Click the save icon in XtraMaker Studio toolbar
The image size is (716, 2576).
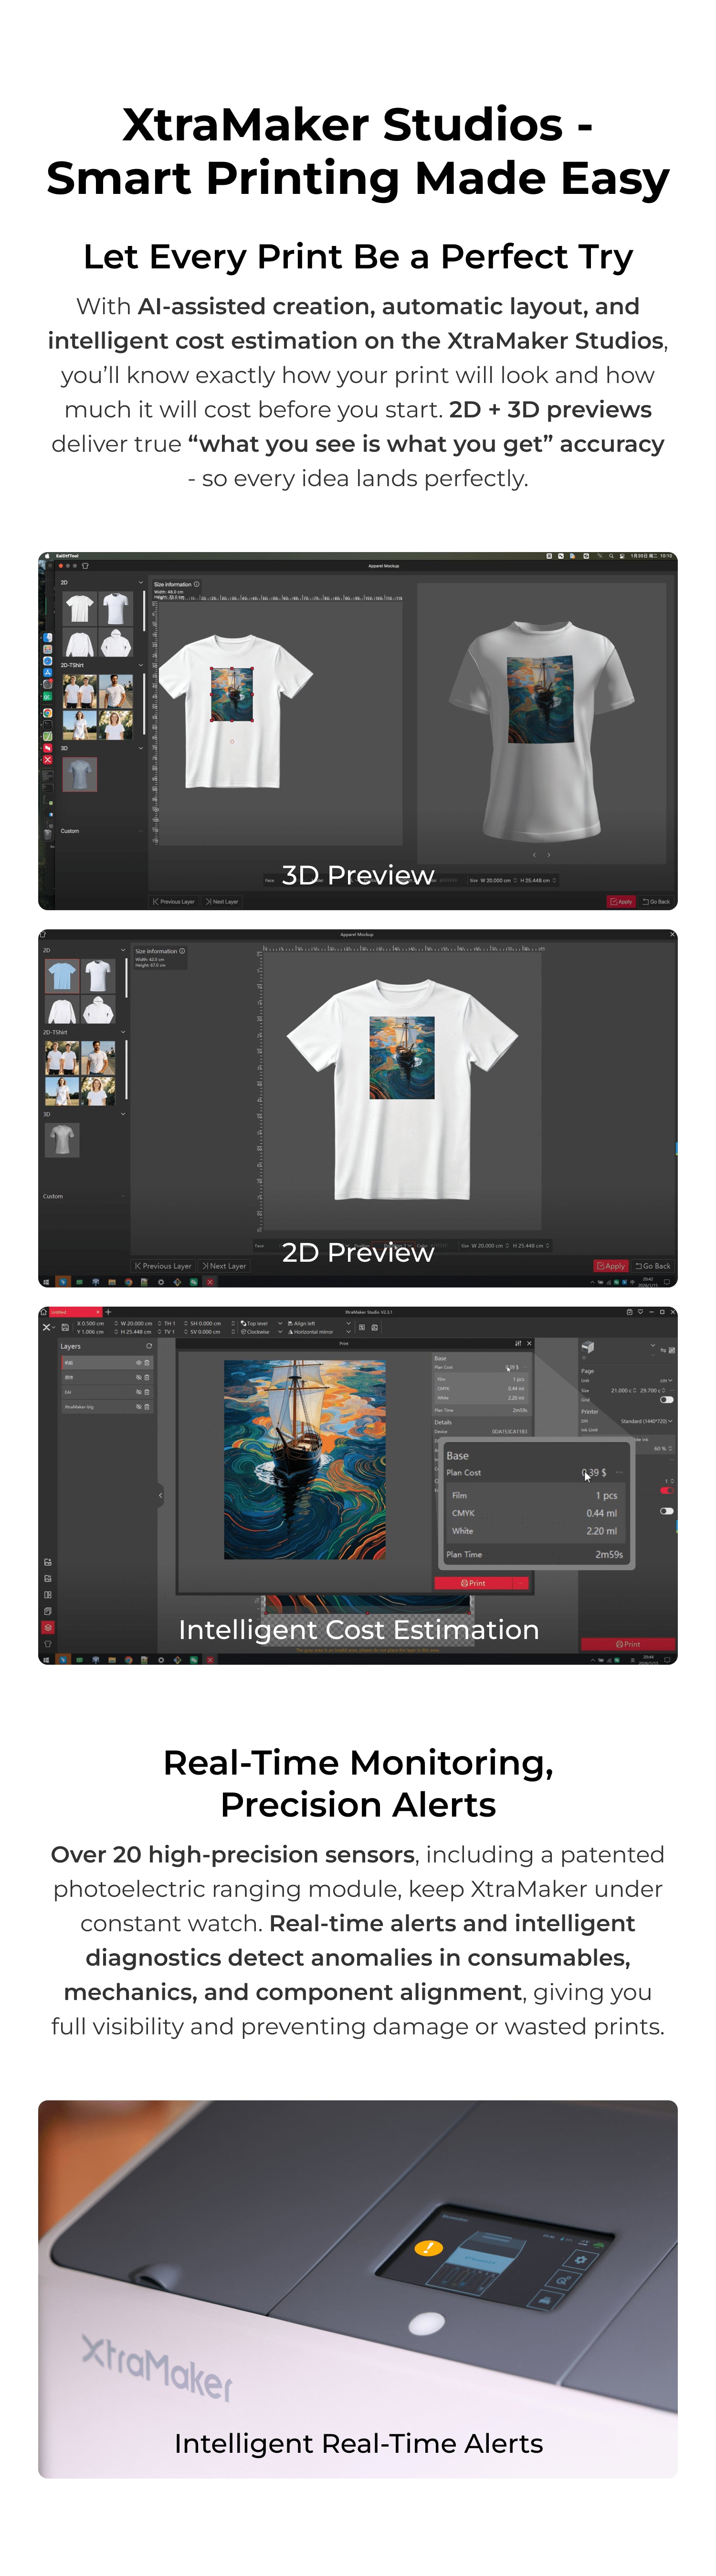pos(66,1327)
